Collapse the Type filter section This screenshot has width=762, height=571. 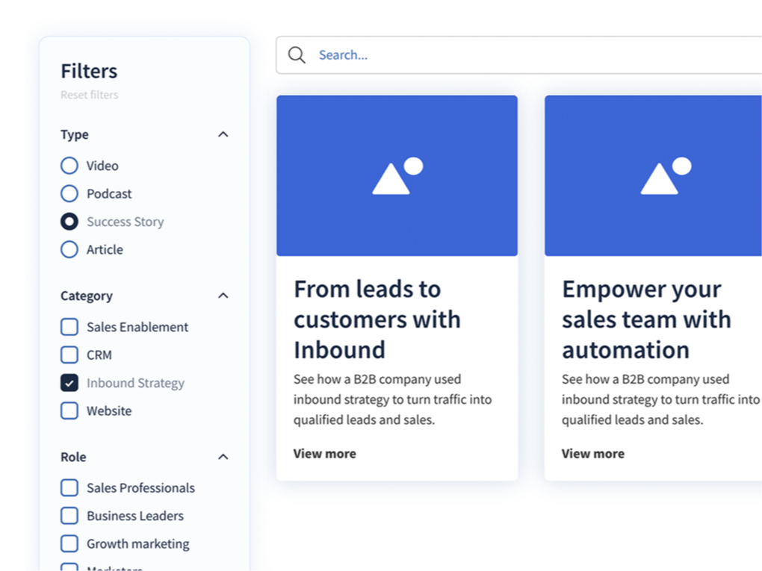click(x=223, y=134)
